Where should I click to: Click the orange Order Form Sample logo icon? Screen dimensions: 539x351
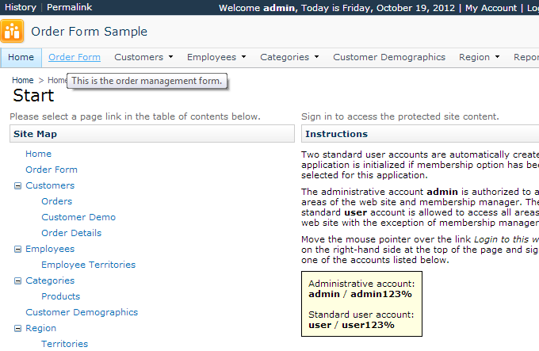13,32
